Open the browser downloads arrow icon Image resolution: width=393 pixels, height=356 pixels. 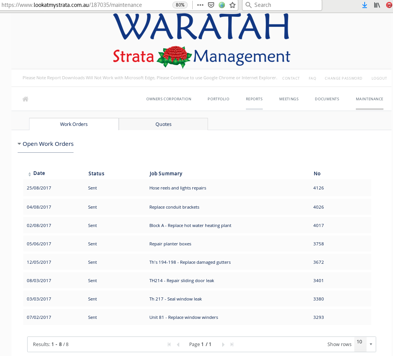(x=365, y=5)
